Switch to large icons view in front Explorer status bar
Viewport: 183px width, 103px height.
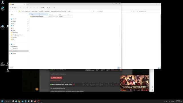tap(120, 68)
